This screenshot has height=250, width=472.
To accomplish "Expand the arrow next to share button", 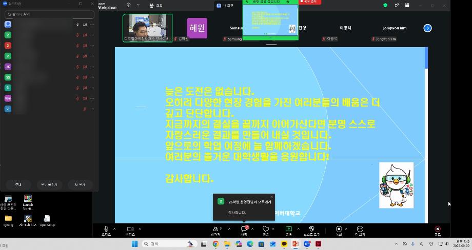I will click(x=298, y=229).
